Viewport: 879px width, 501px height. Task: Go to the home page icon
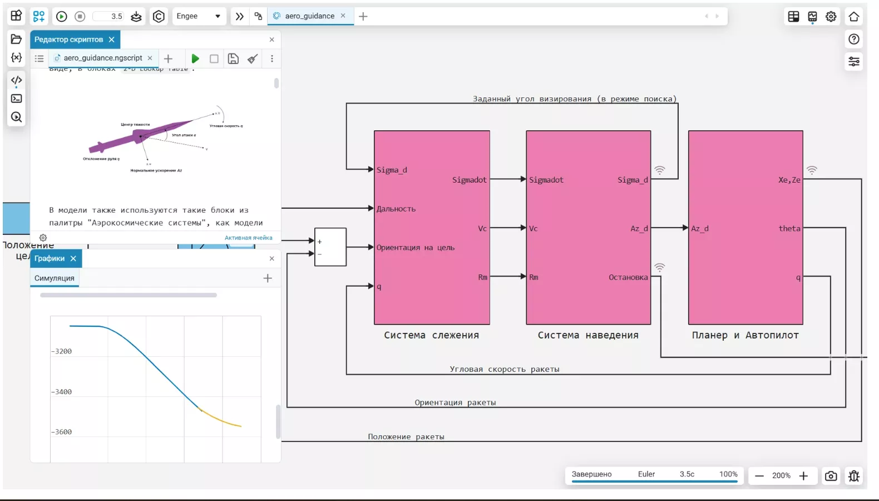click(x=854, y=17)
